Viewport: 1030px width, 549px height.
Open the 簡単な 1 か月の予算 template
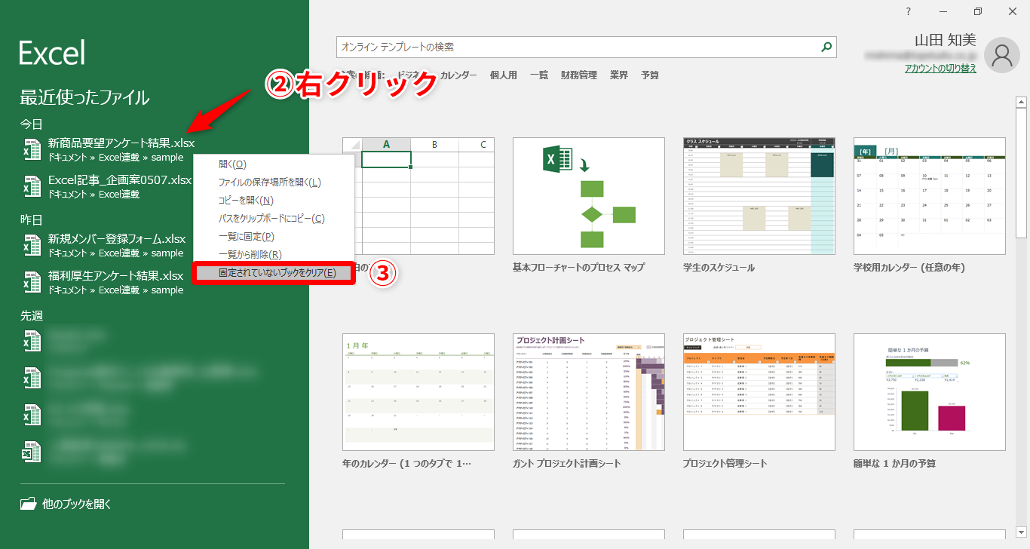coord(930,392)
